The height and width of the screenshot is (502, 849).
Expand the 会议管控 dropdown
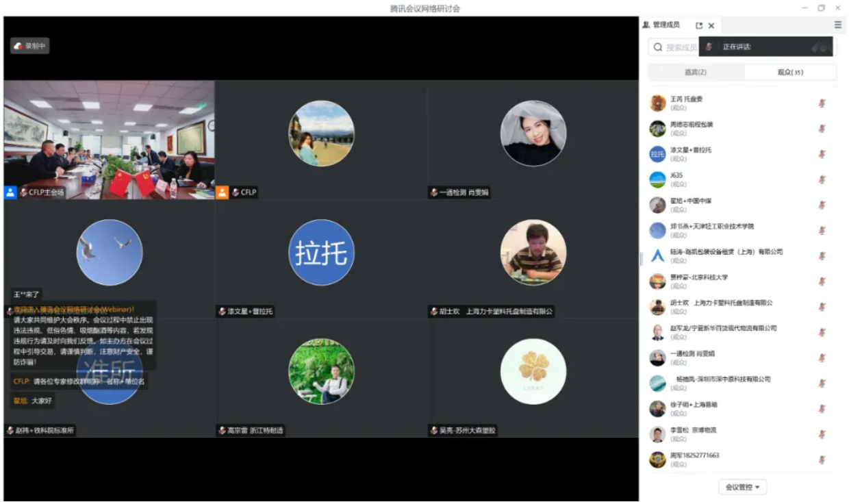point(742,487)
